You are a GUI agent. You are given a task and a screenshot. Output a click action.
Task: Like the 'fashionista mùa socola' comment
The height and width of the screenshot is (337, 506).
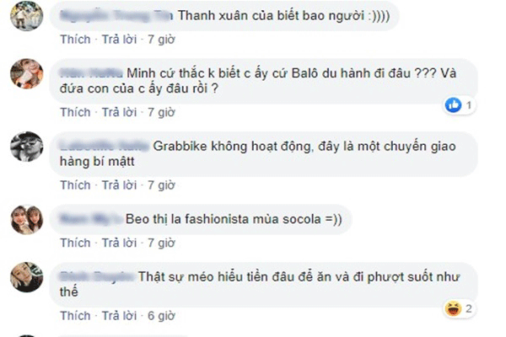pyautogui.click(x=76, y=243)
